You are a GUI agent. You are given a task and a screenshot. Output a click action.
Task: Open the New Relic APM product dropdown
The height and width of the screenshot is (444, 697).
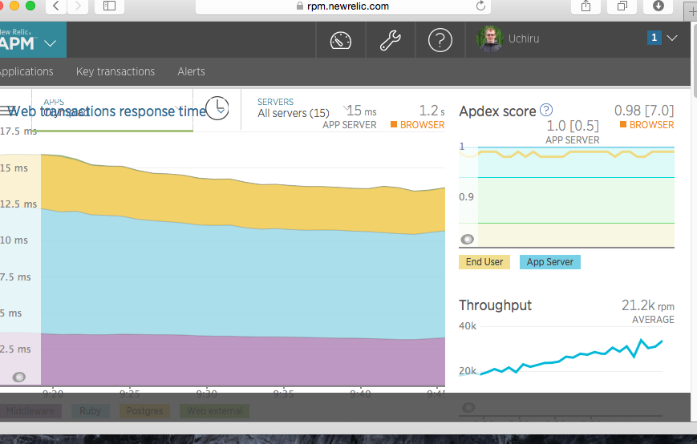click(x=32, y=39)
